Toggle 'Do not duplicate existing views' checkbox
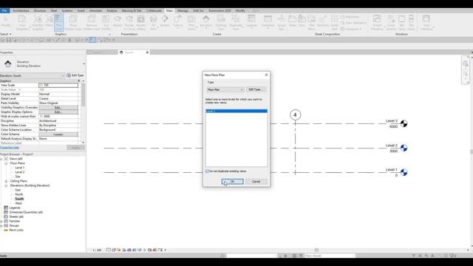This screenshot has width=473, height=266. (x=207, y=171)
